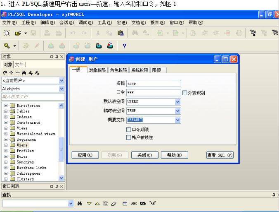The width and height of the screenshot is (279, 212).
Task: Click the refresh icon in object browser
Action: point(5,73)
